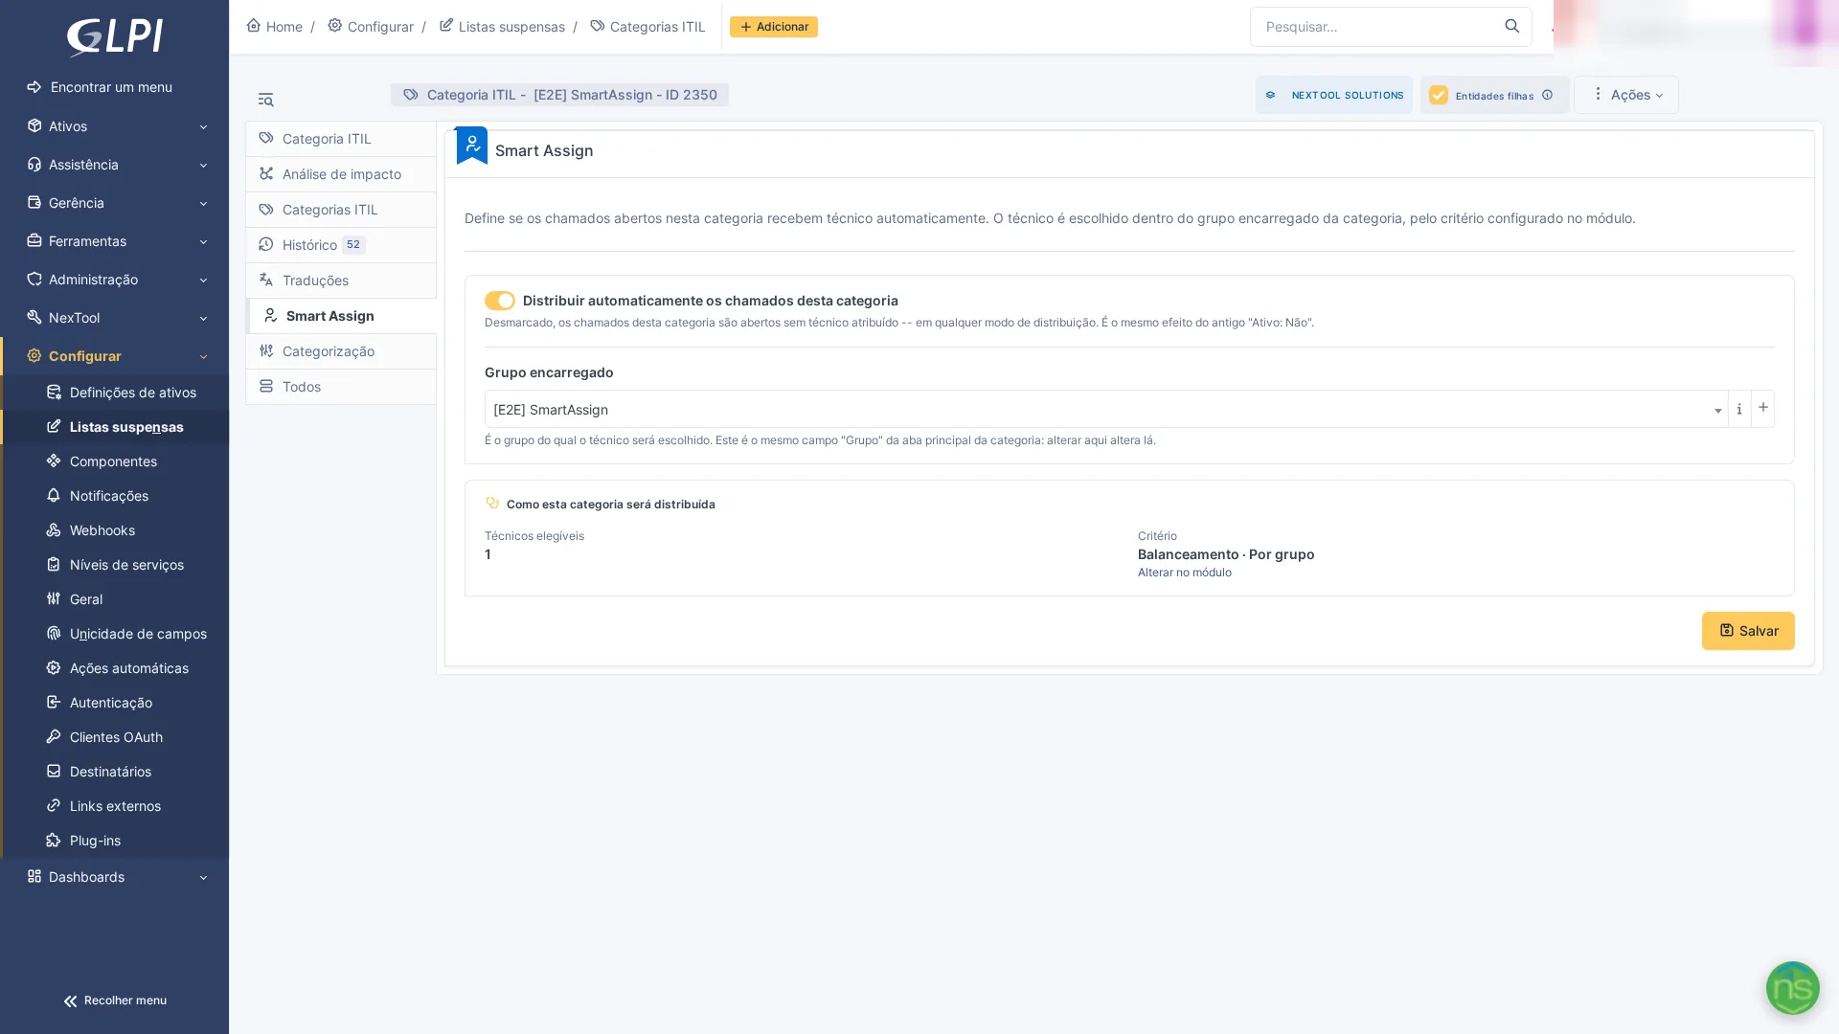This screenshot has width=1839, height=1034.
Task: Collapse the Configurar menu
Action: point(115,356)
